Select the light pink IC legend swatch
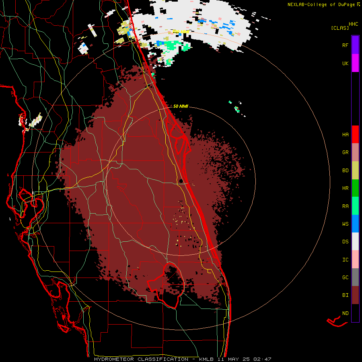Viewport: 362px width, 362px height. click(355, 259)
